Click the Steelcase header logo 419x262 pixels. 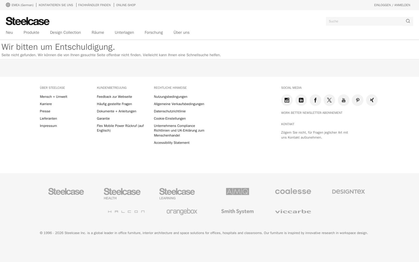28,21
